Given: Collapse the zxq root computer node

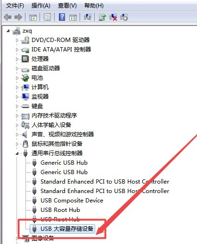Looking at the screenshot, I should (x=8, y=31).
